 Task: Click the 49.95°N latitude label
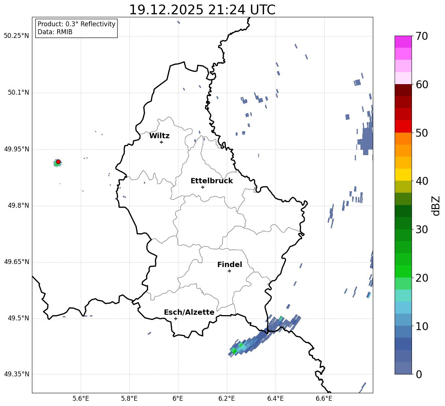point(17,149)
